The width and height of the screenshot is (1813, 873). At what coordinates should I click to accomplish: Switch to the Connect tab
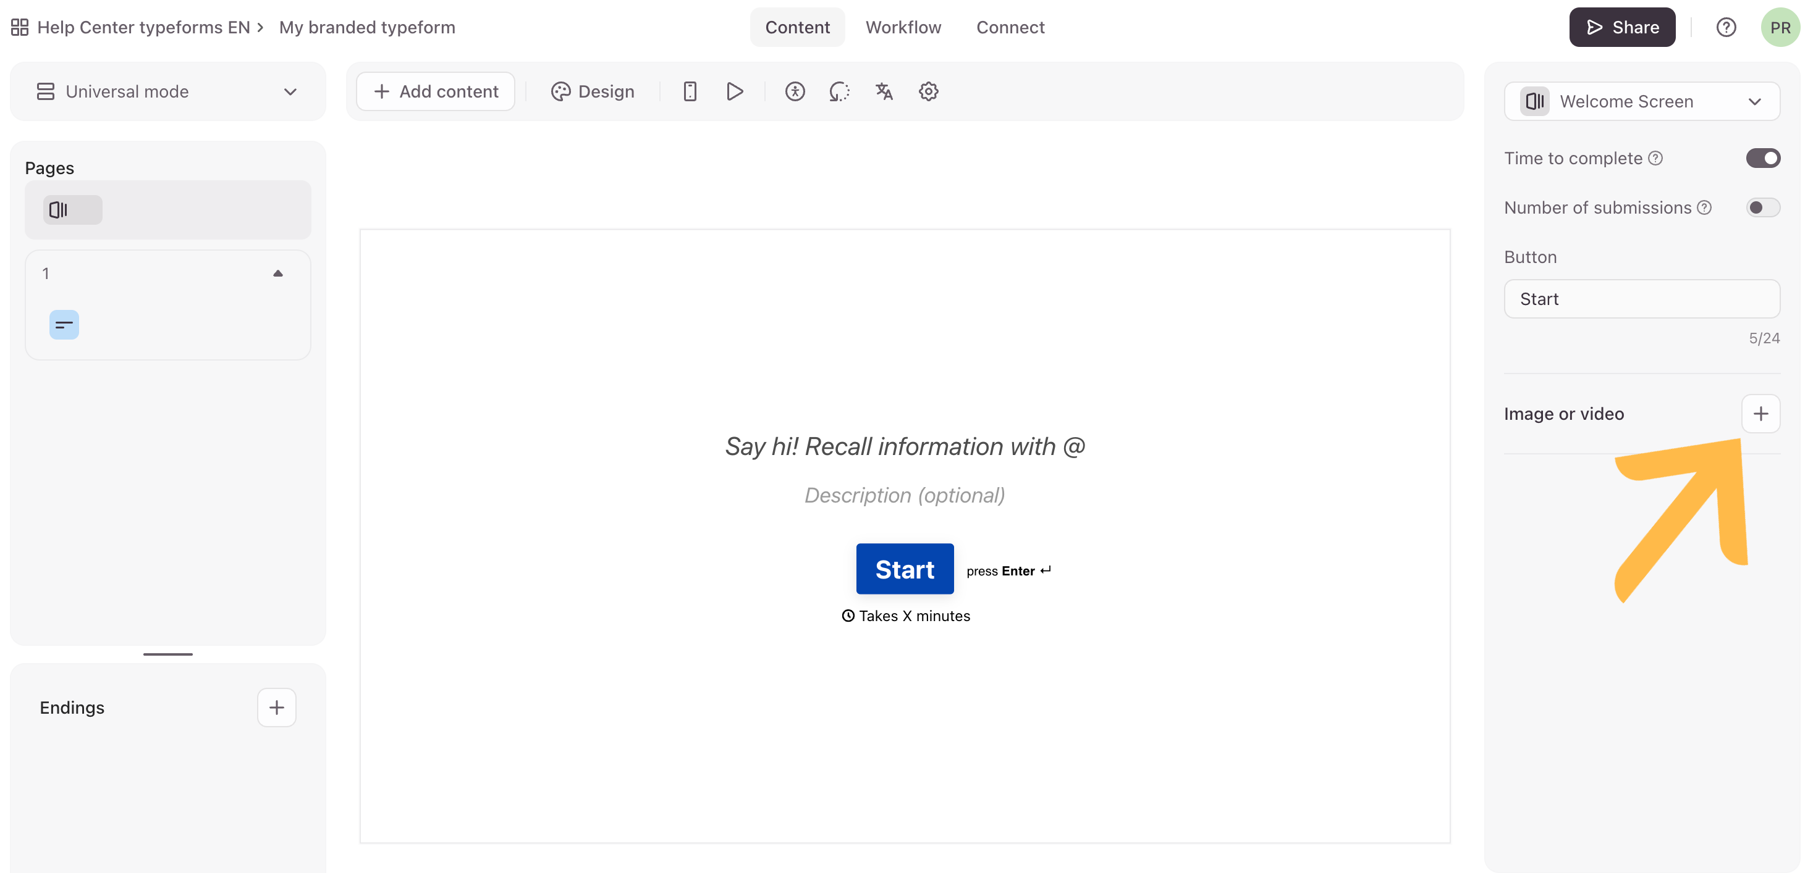point(1010,27)
